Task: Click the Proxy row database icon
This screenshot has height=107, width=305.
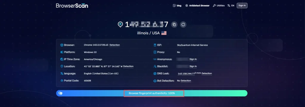Action: point(155,52)
